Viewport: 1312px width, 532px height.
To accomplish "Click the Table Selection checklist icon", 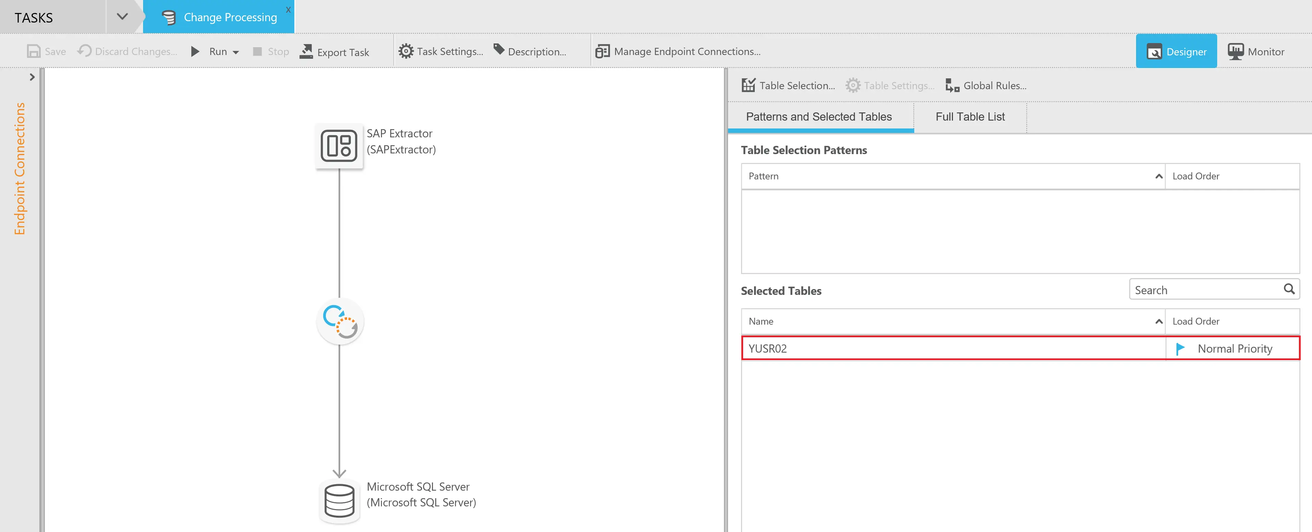I will coord(749,85).
